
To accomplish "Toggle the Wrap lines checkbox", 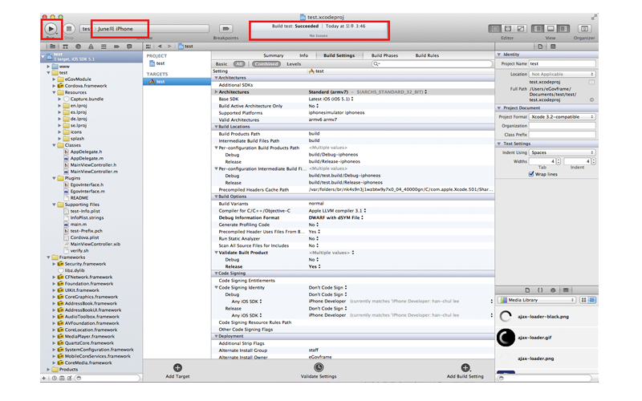I will 531,174.
